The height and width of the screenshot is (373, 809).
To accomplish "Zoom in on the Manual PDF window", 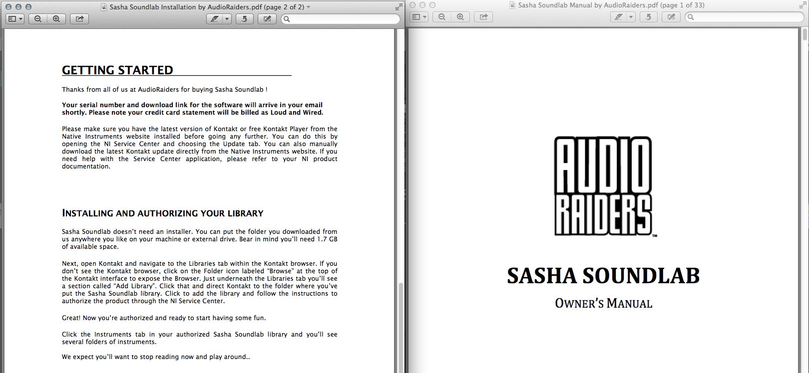I will tap(460, 17).
